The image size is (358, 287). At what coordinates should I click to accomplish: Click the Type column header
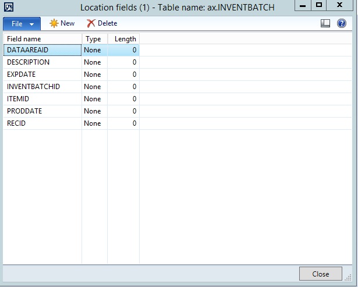pos(94,39)
